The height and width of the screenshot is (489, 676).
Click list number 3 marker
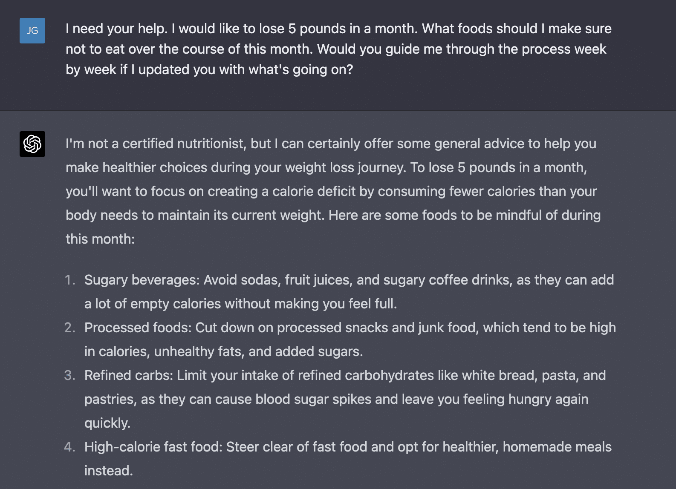70,375
